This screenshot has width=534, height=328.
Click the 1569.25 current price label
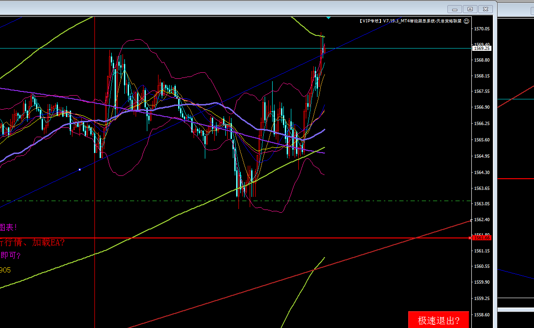pyautogui.click(x=482, y=48)
